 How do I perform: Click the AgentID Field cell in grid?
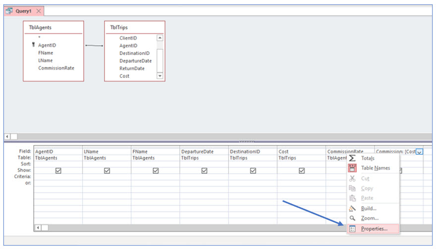pyautogui.click(x=58, y=152)
